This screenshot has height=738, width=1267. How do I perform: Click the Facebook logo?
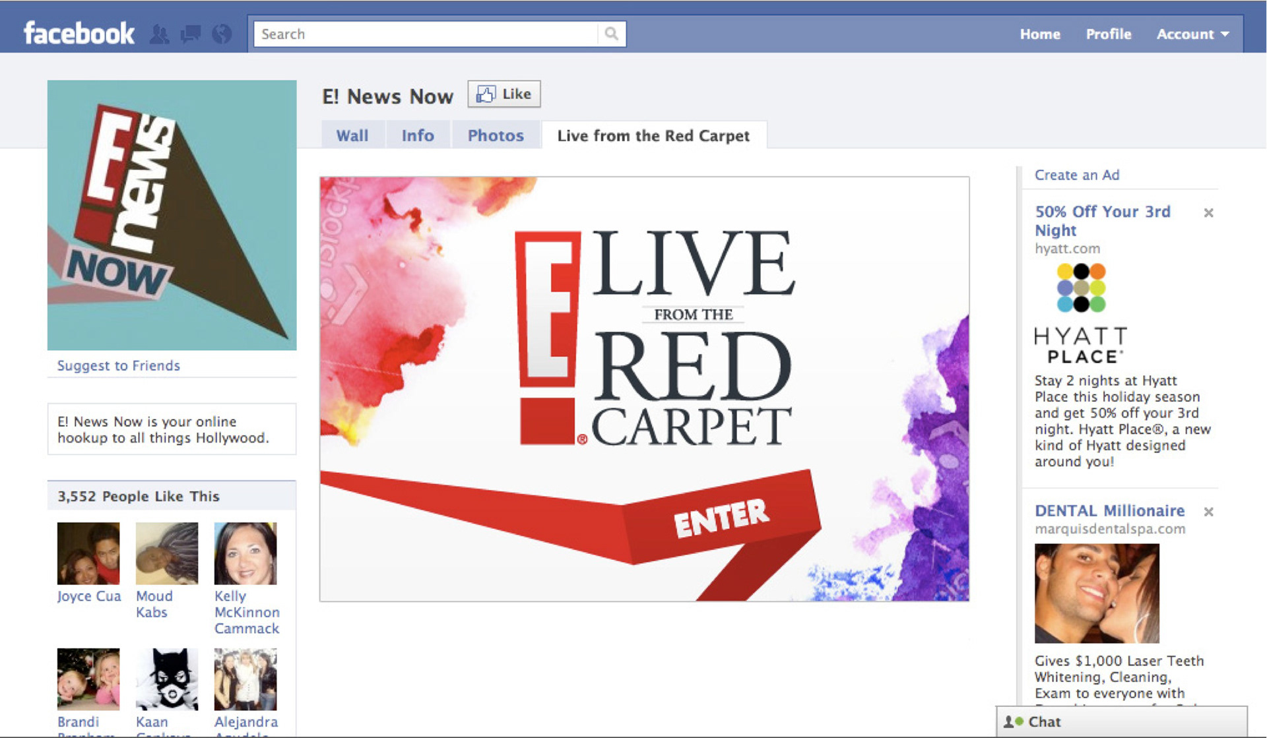click(x=79, y=34)
